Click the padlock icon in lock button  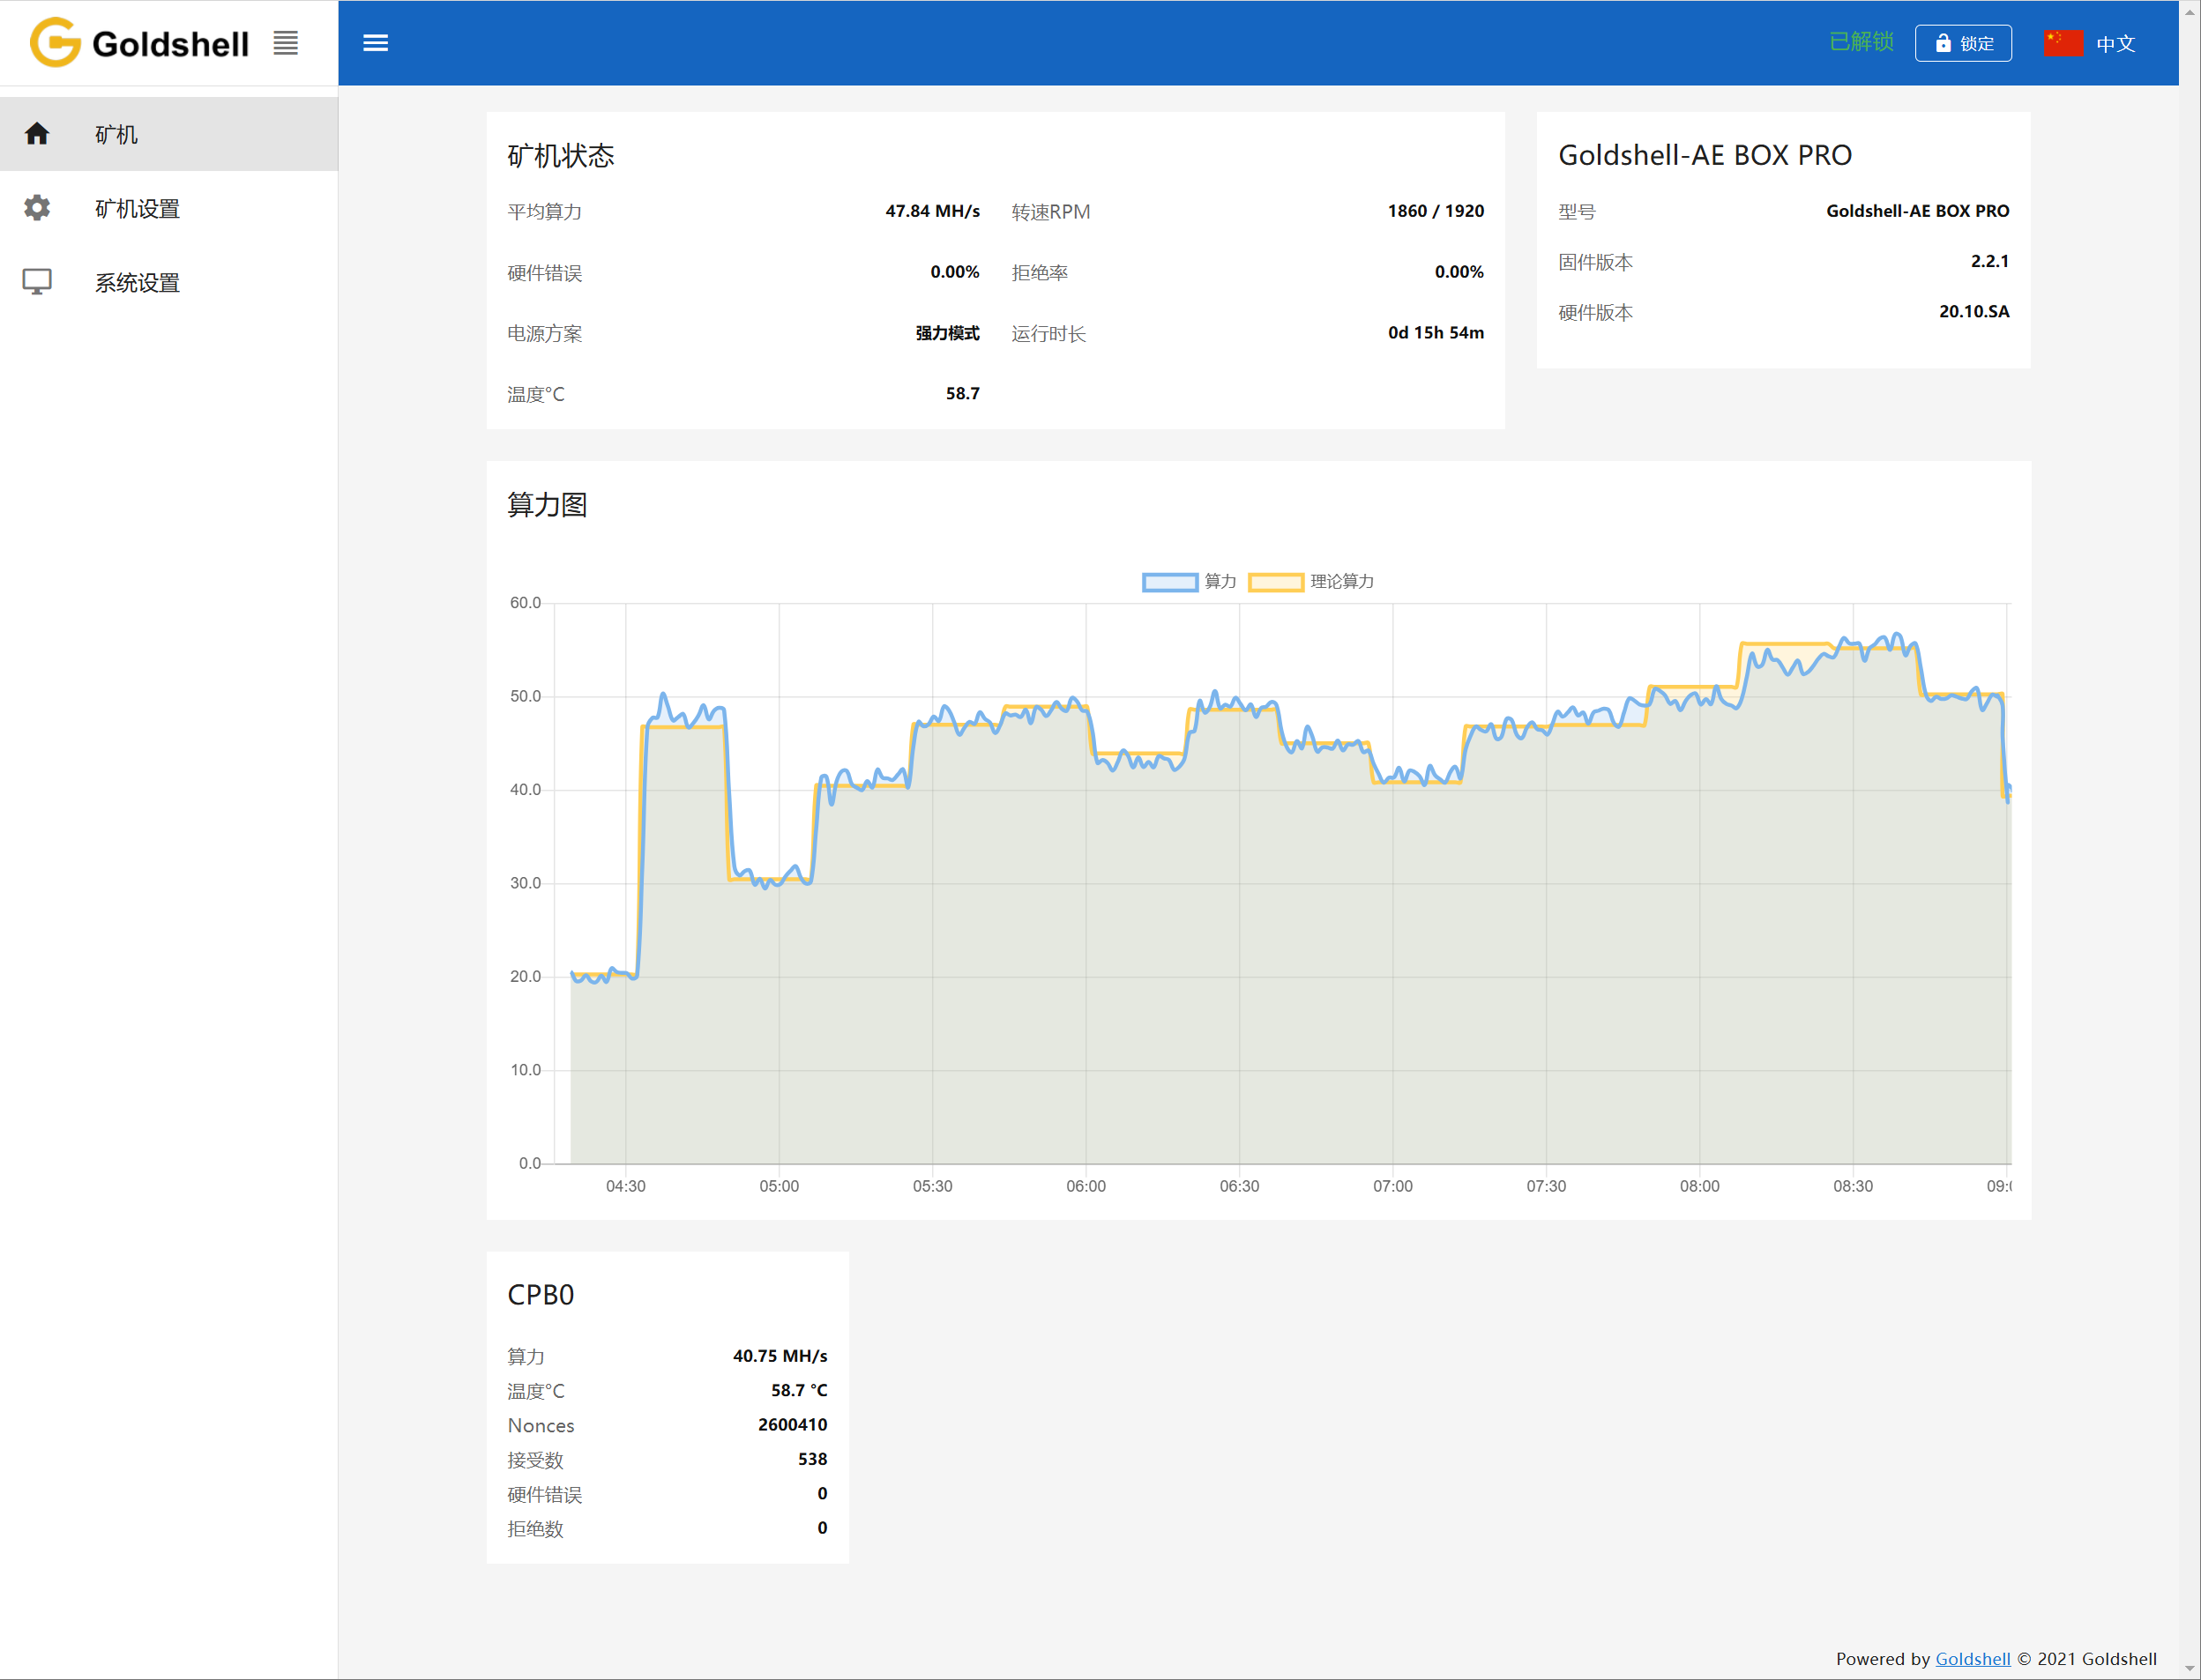click(x=1943, y=43)
